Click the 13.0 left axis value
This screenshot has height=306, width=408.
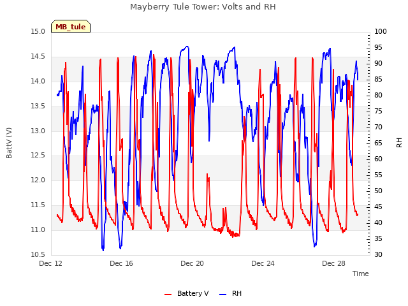pos(38,131)
